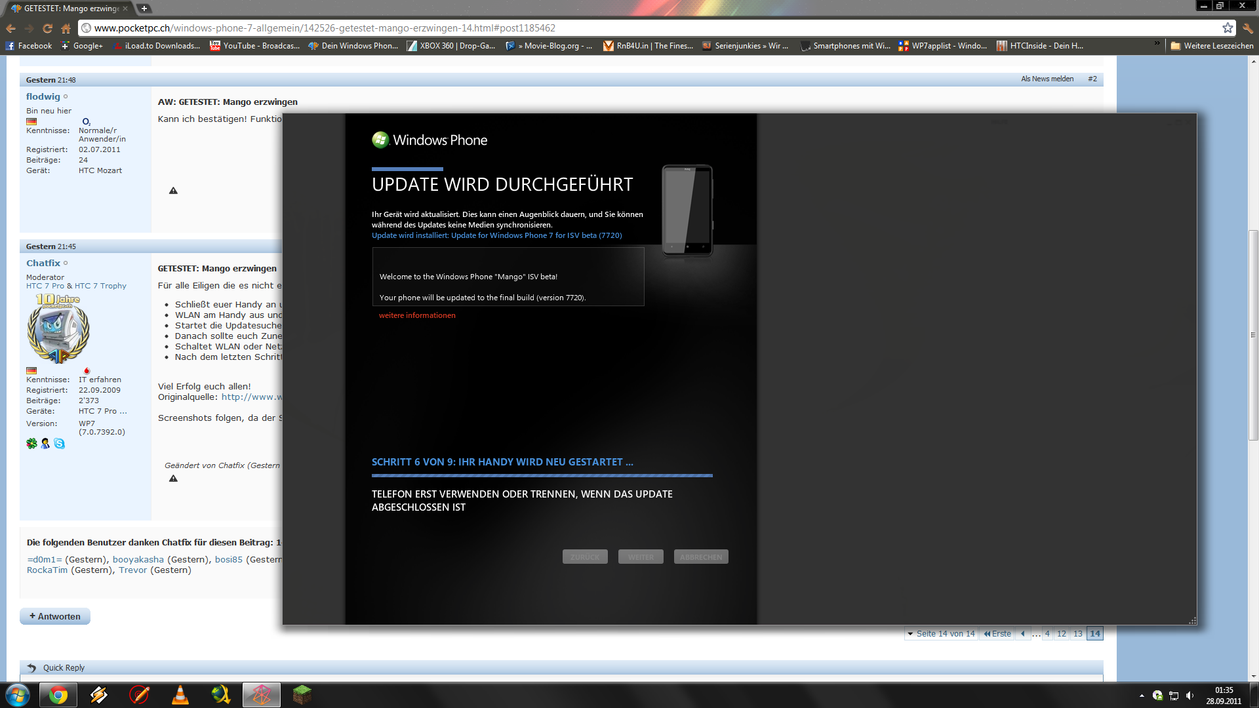Open Trevor user profile link
The width and height of the screenshot is (1259, 708).
coord(133,570)
